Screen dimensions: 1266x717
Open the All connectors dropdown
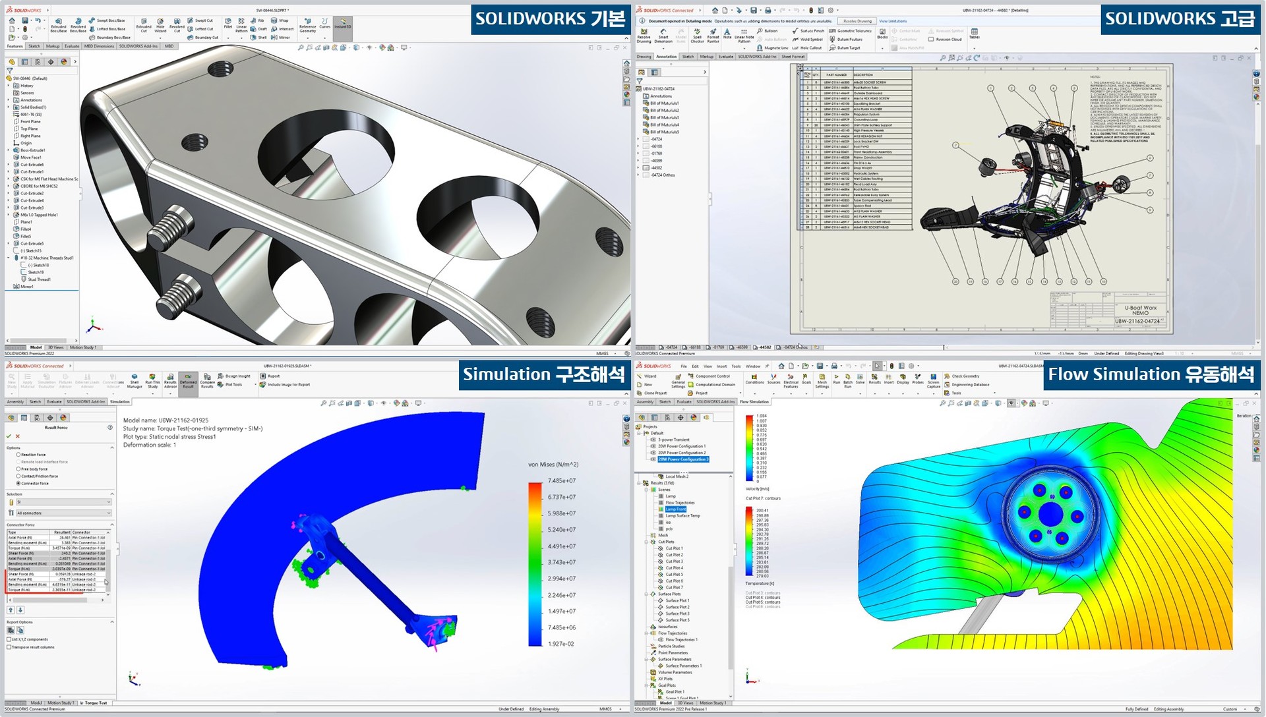click(x=63, y=513)
